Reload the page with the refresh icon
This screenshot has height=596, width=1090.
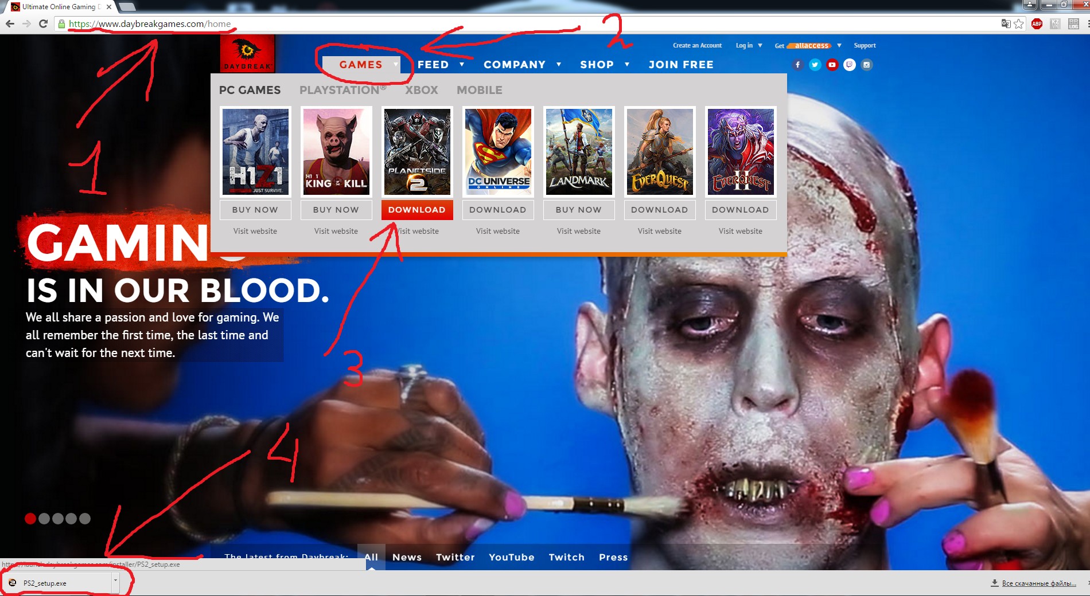pos(43,23)
